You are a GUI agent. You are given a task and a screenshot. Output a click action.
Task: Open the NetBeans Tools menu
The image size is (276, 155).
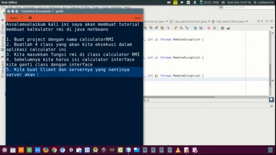tap(105, 7)
